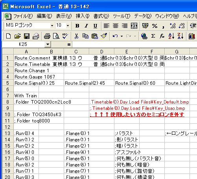197x179 pixels.
Task: Sort ascending with the A-Z icon
Action: 171,36
